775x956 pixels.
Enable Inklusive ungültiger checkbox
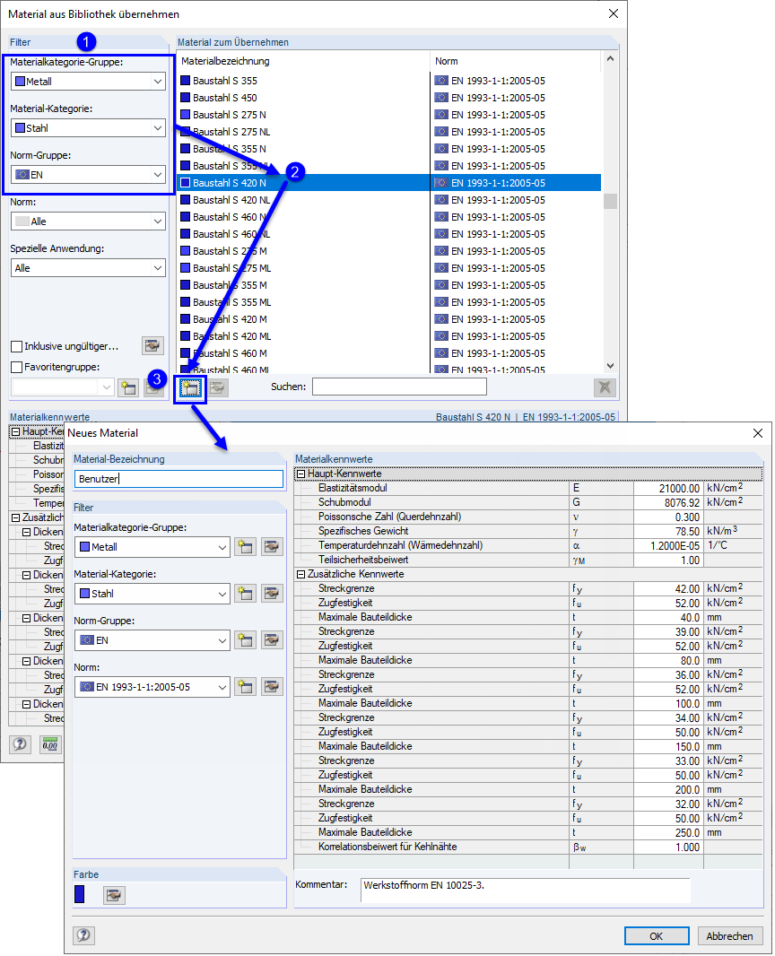click(17, 346)
